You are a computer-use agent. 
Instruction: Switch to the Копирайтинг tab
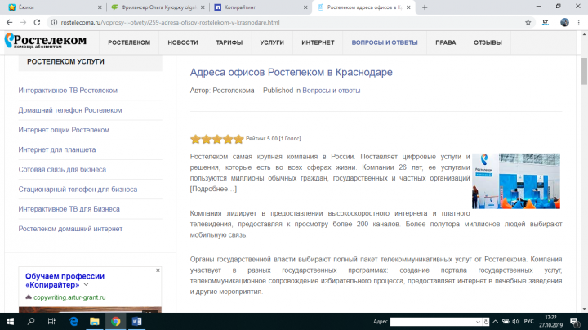261,7
